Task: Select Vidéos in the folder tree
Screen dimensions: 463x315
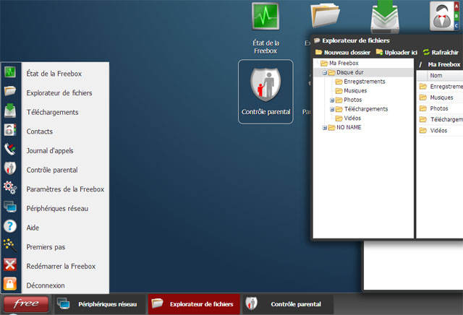Action: tap(352, 118)
